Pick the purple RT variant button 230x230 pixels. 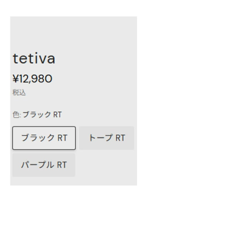click(x=44, y=165)
